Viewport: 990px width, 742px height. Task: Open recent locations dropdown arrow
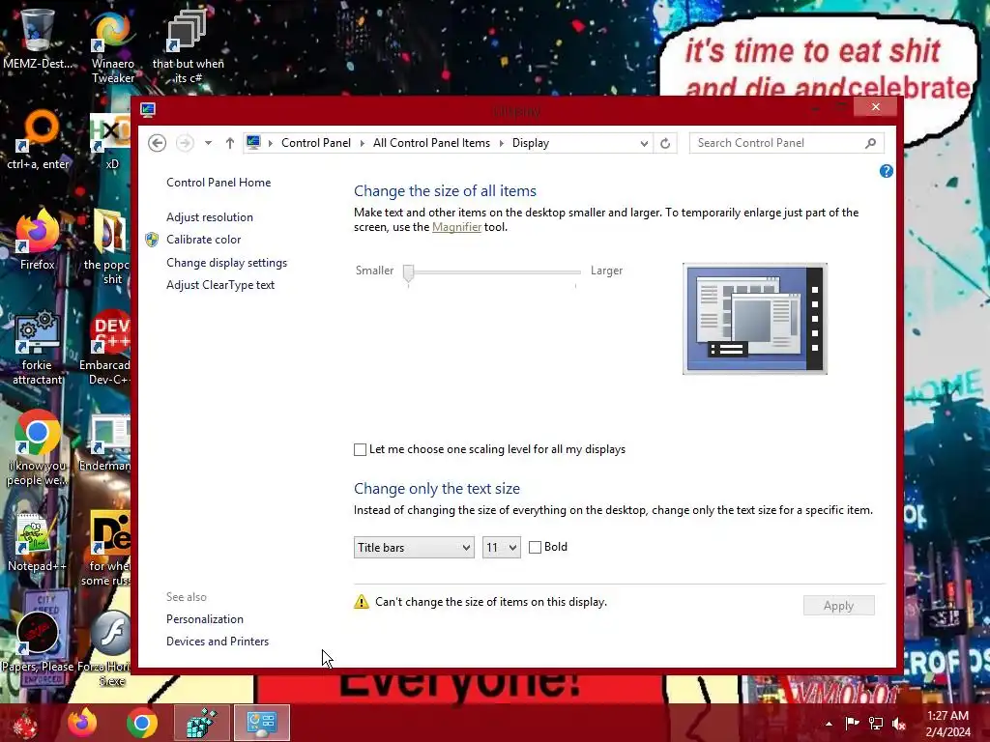pos(208,143)
